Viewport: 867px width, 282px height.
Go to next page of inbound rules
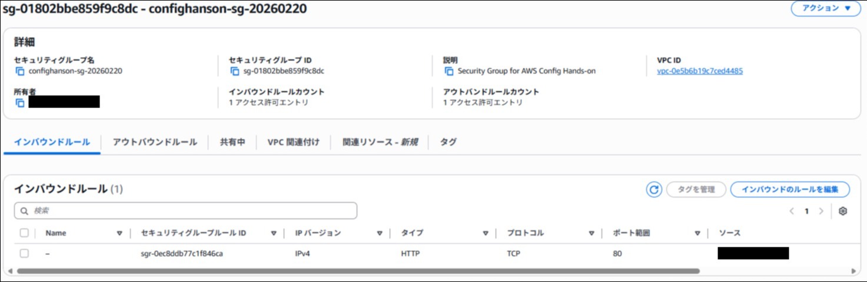(821, 211)
